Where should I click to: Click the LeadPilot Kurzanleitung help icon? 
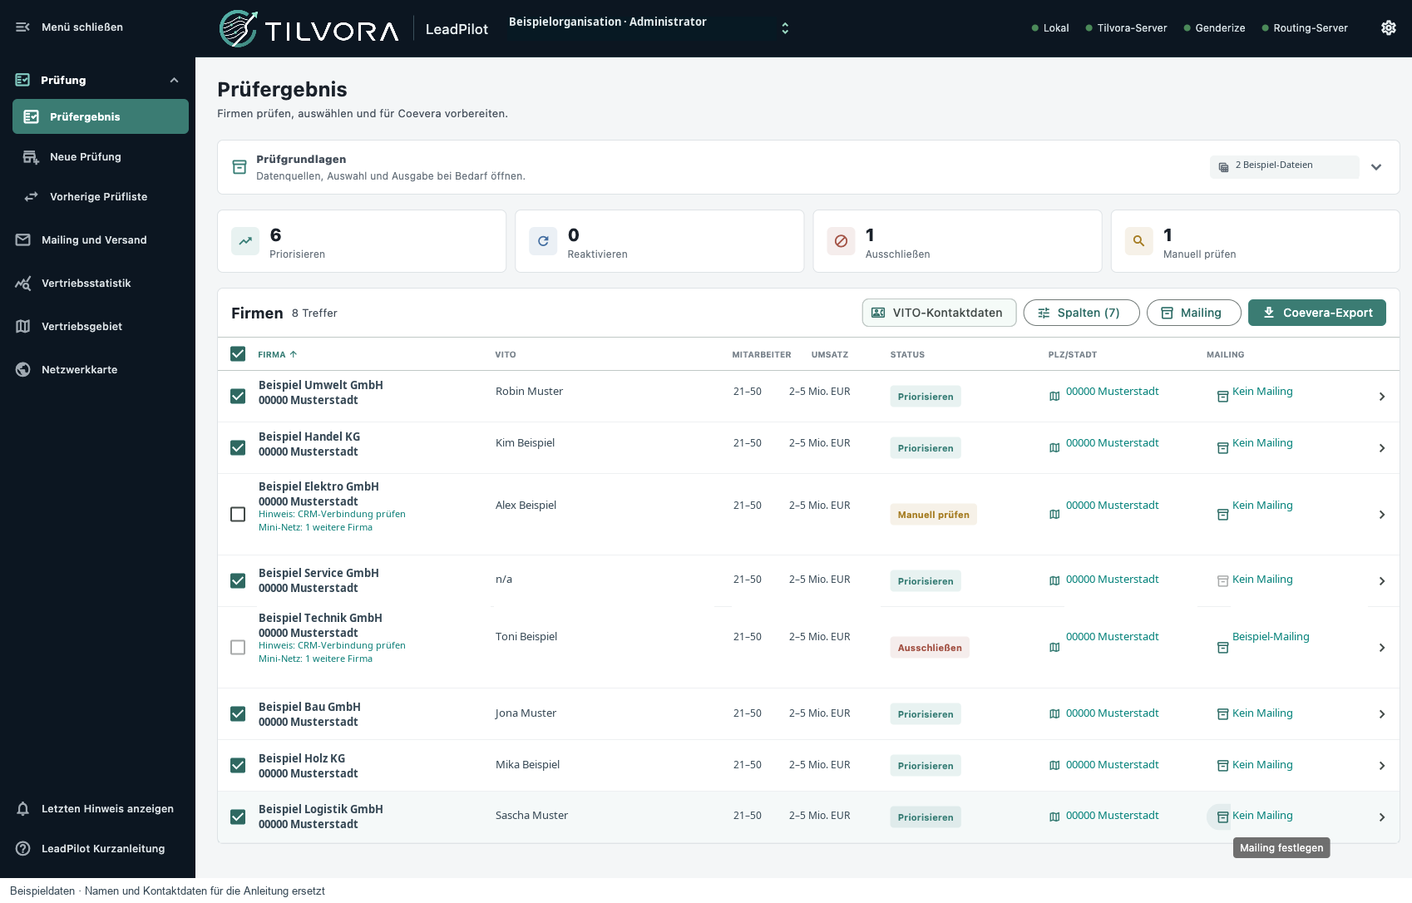(x=23, y=849)
